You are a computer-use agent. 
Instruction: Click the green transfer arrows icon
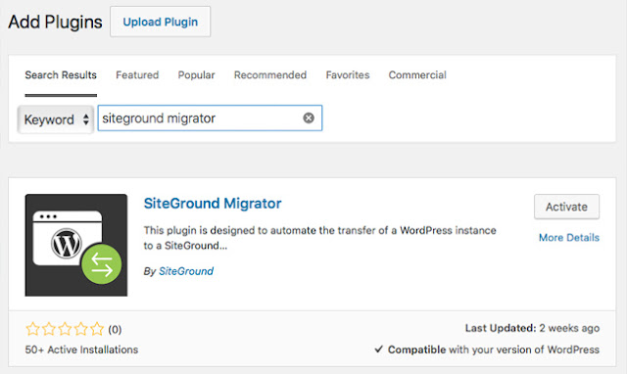click(101, 264)
